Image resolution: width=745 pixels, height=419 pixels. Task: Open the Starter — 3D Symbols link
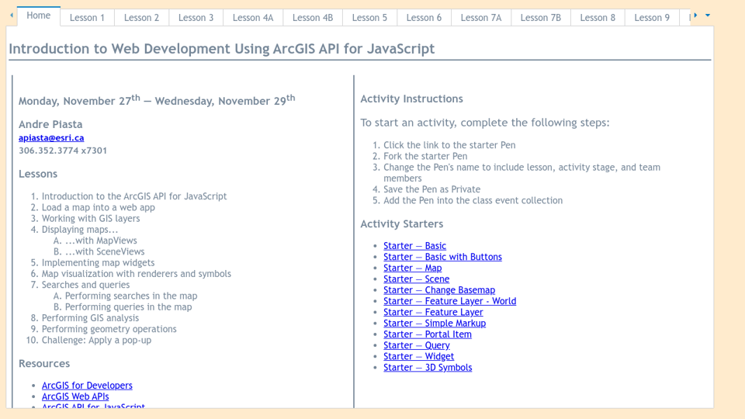427,368
